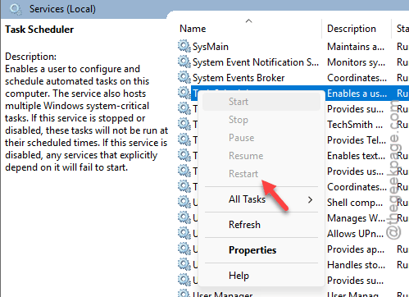
Task: Click 'Enables a us...' highlighted description cell
Action: 357,94
